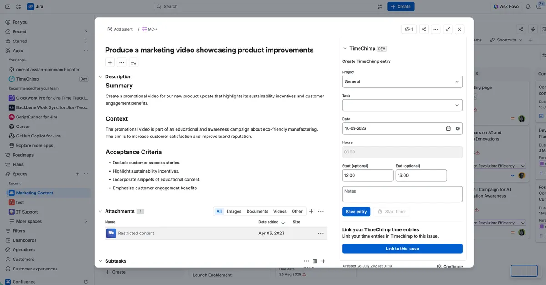Open the calendar picker in Date field
The width and height of the screenshot is (546, 285).
tap(448, 128)
